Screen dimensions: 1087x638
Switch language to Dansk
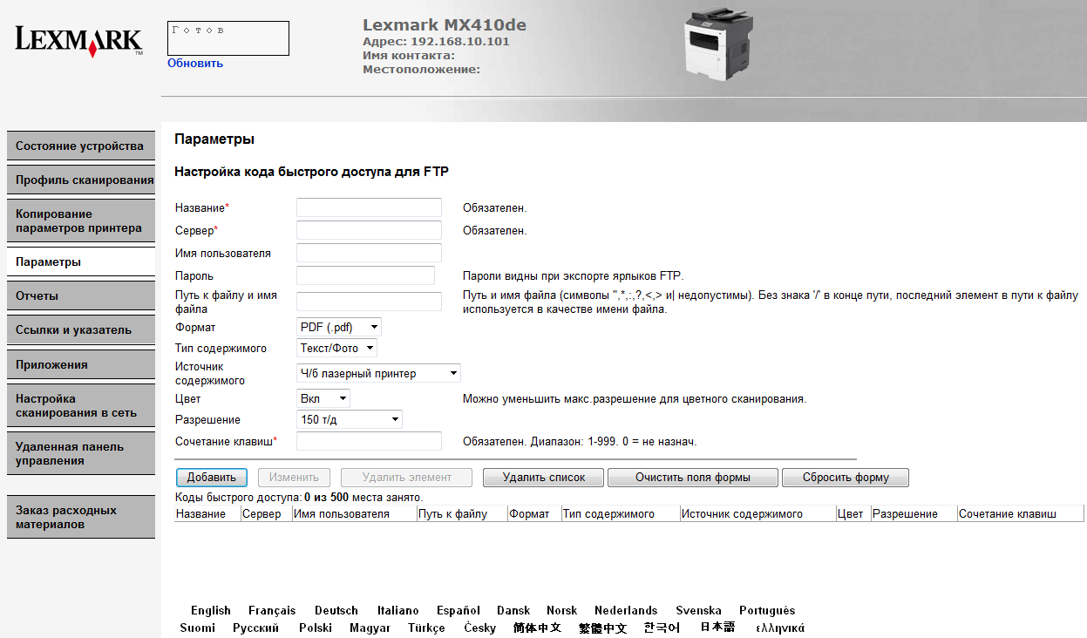point(513,610)
